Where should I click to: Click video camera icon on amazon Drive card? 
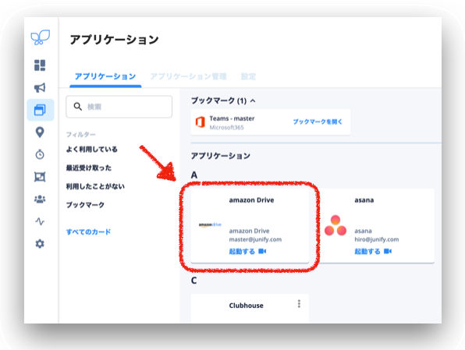[x=262, y=251]
